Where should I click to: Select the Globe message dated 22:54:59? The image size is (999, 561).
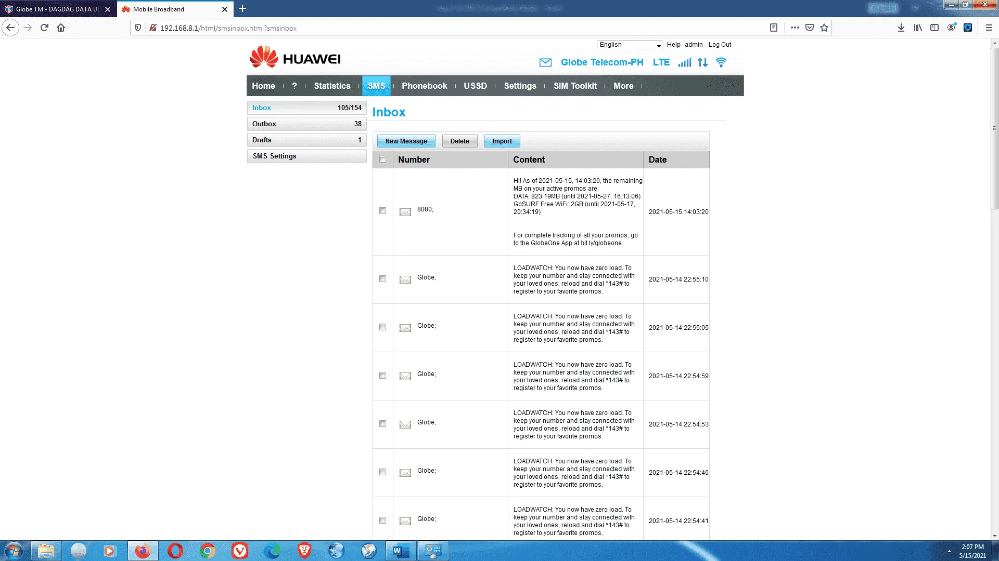383,376
